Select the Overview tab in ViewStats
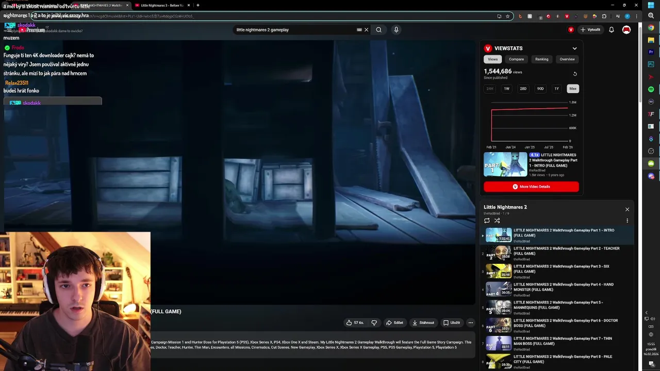Image resolution: width=660 pixels, height=371 pixels. pyautogui.click(x=567, y=59)
